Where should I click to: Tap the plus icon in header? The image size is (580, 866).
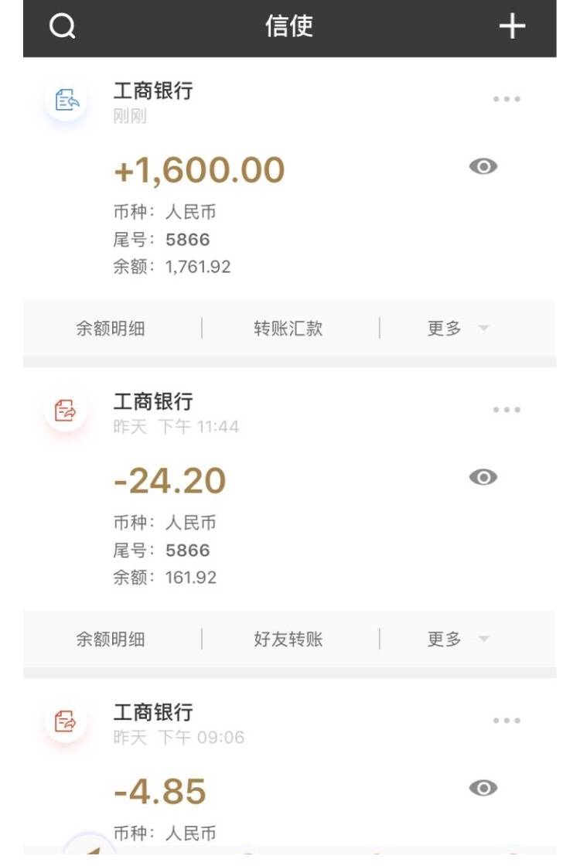512,26
